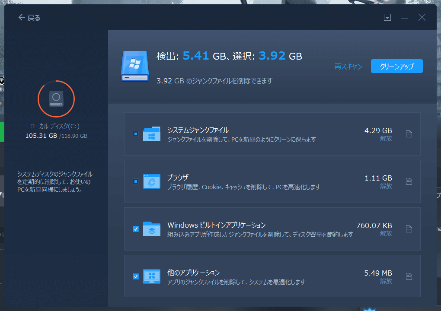The image size is (441, 311).
Task: Toggle the システムジャンクファイル checkbox
Action: click(x=136, y=134)
